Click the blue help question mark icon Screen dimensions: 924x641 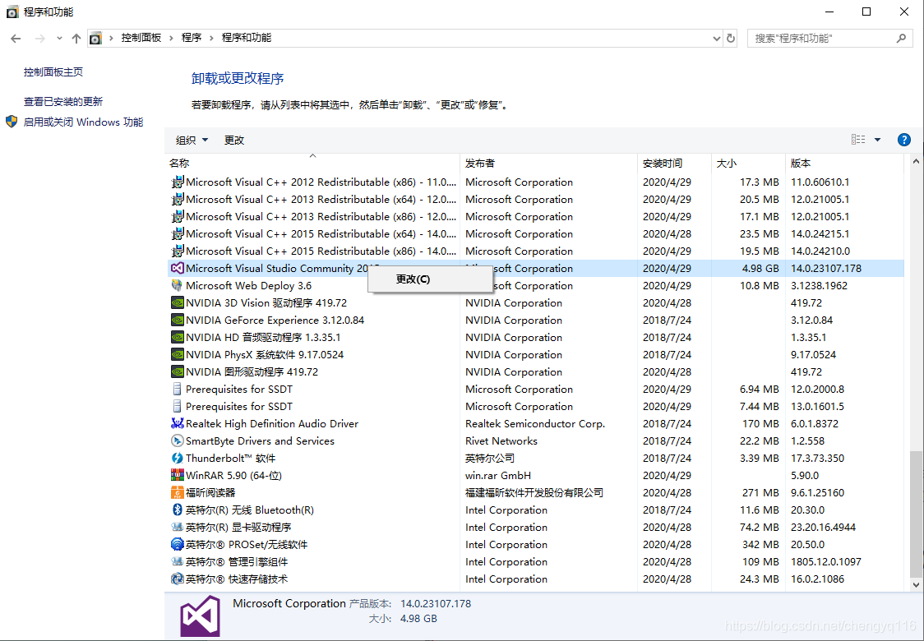(x=904, y=139)
